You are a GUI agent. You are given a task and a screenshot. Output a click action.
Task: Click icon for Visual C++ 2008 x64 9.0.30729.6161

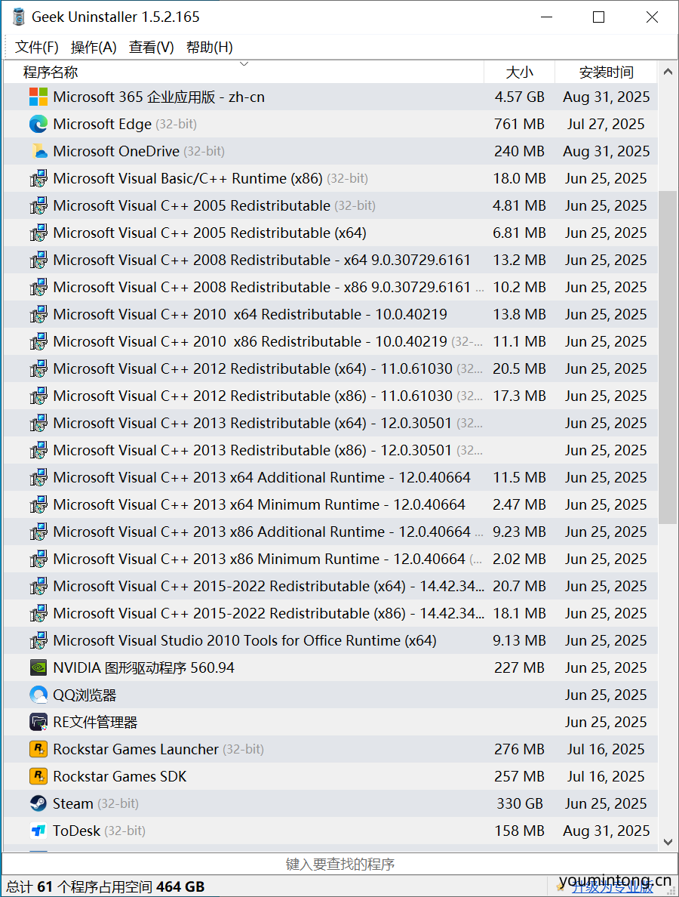[38, 260]
